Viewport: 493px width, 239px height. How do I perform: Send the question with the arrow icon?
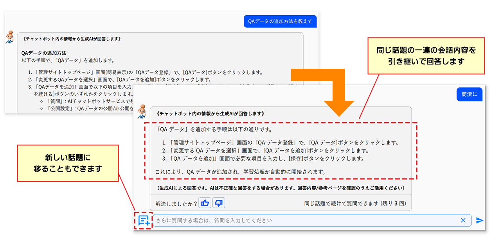479,221
